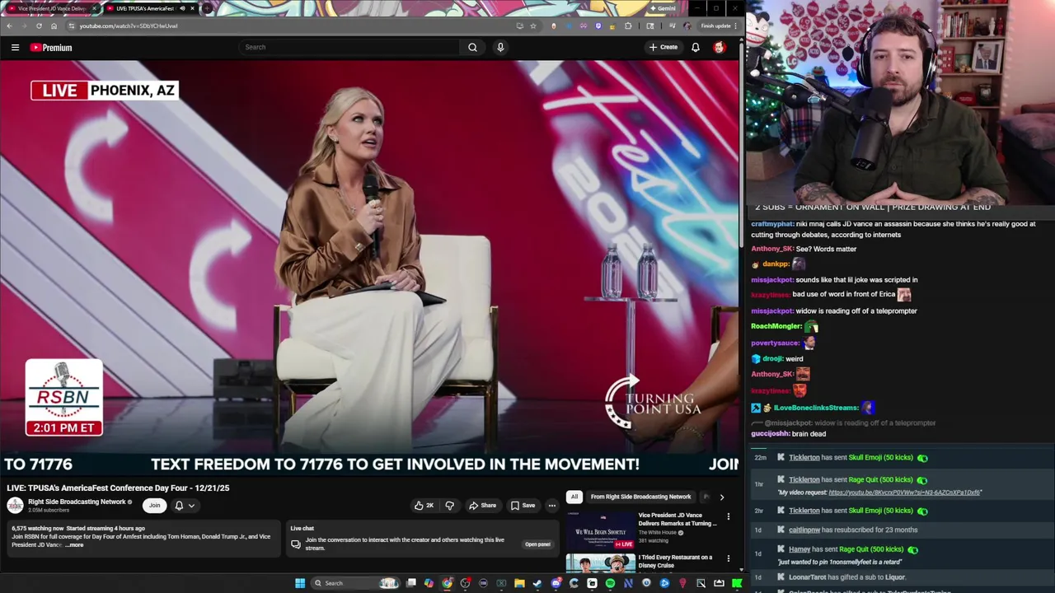Image resolution: width=1055 pixels, height=593 pixels.
Task: Like the video with thumbs up
Action: point(424,506)
